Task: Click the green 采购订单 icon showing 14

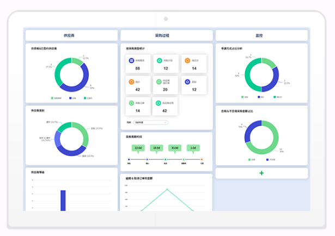Action: 131,103
